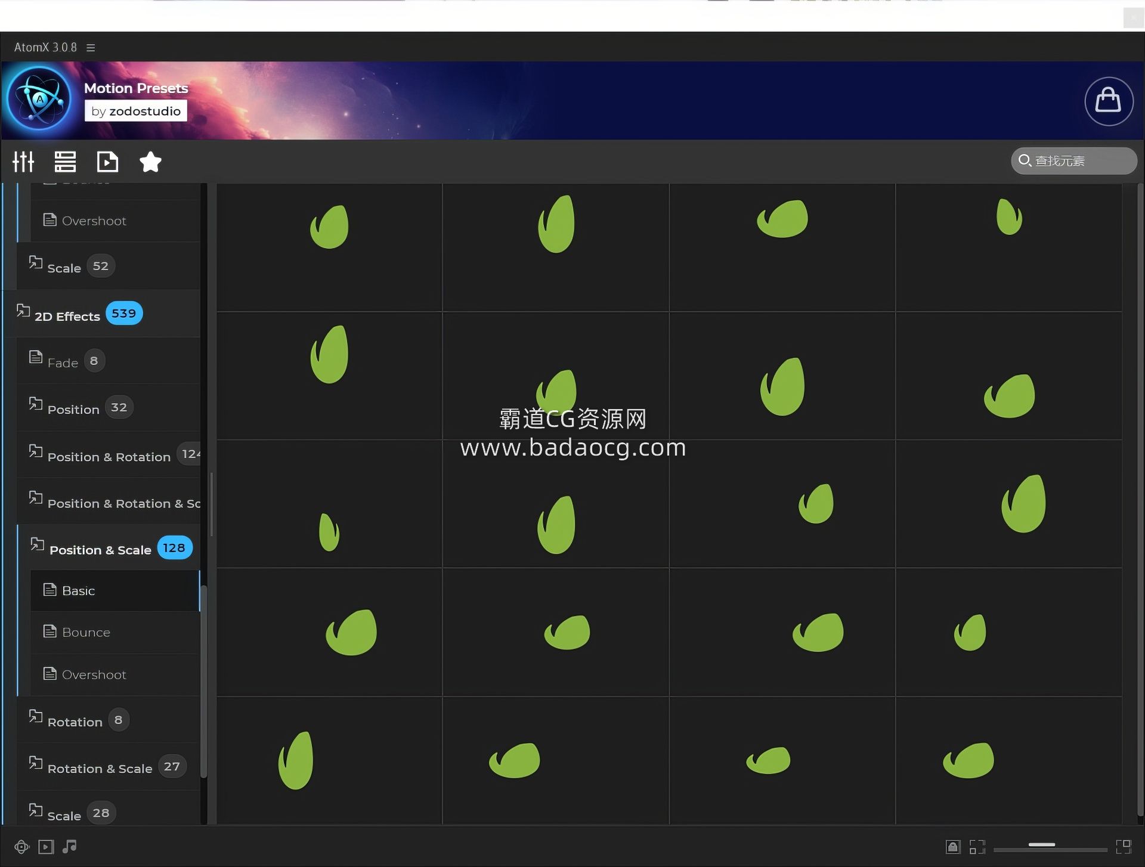Viewport: 1145px width, 867px height.
Task: Select the small thumbnail size icon
Action: pyautogui.click(x=977, y=847)
